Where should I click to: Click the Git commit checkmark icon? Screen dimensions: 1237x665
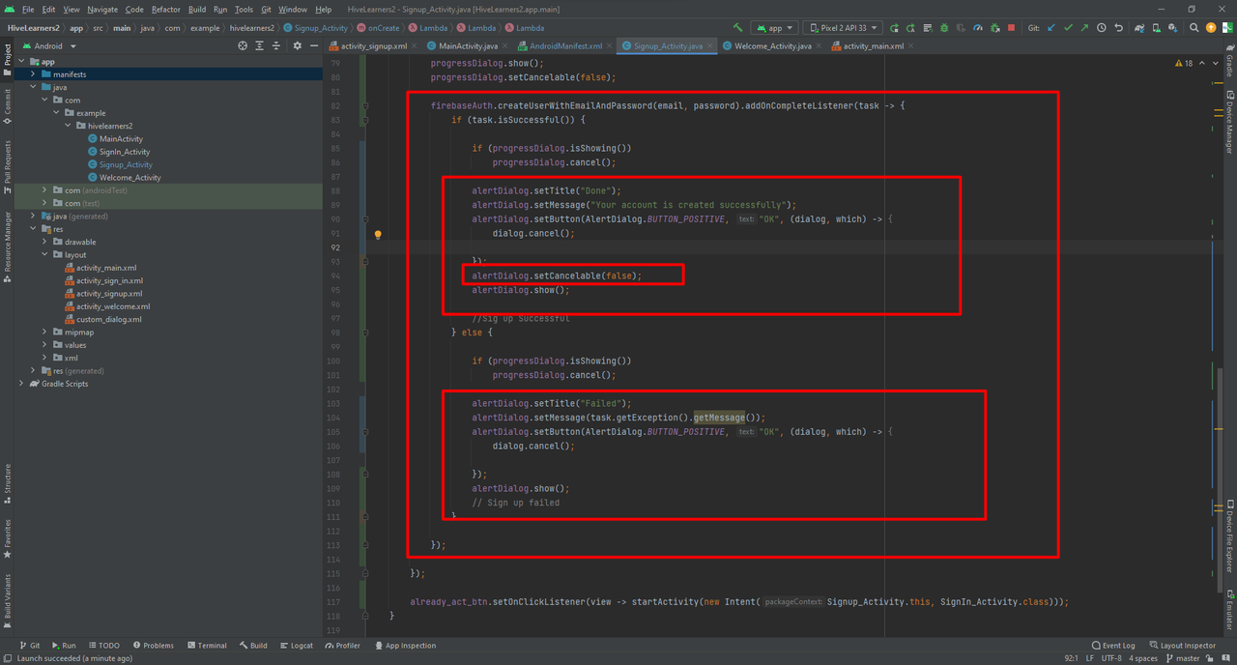pyautogui.click(x=1068, y=28)
